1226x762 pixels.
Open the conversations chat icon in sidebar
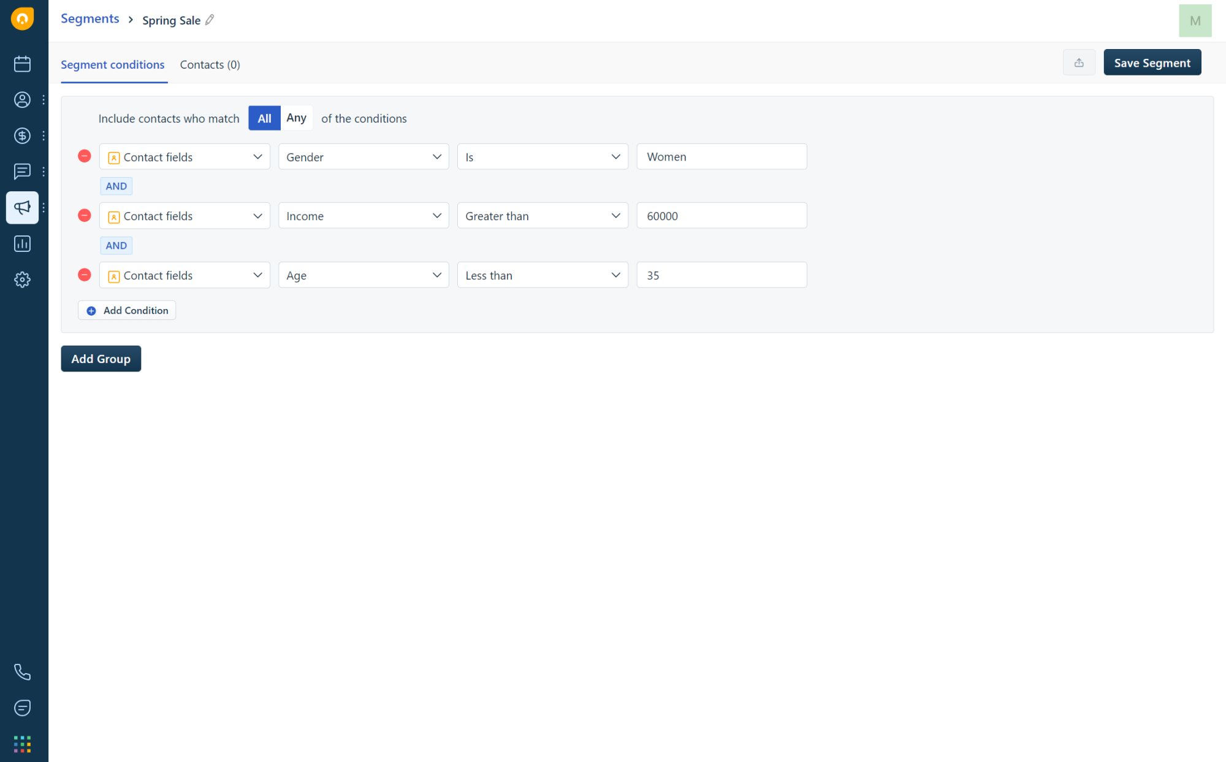tap(22, 172)
